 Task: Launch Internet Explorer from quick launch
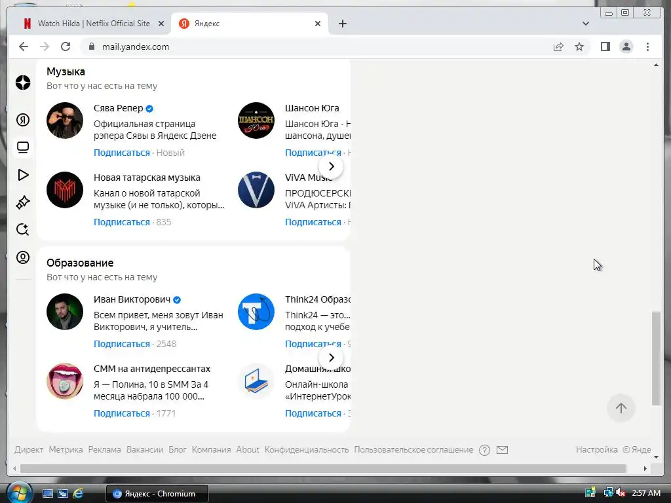[x=78, y=493]
